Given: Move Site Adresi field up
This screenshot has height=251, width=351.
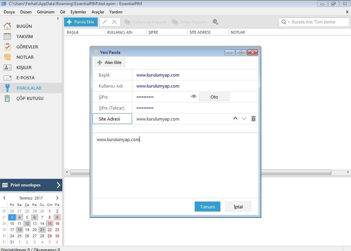Looking at the screenshot, I should coord(235,118).
